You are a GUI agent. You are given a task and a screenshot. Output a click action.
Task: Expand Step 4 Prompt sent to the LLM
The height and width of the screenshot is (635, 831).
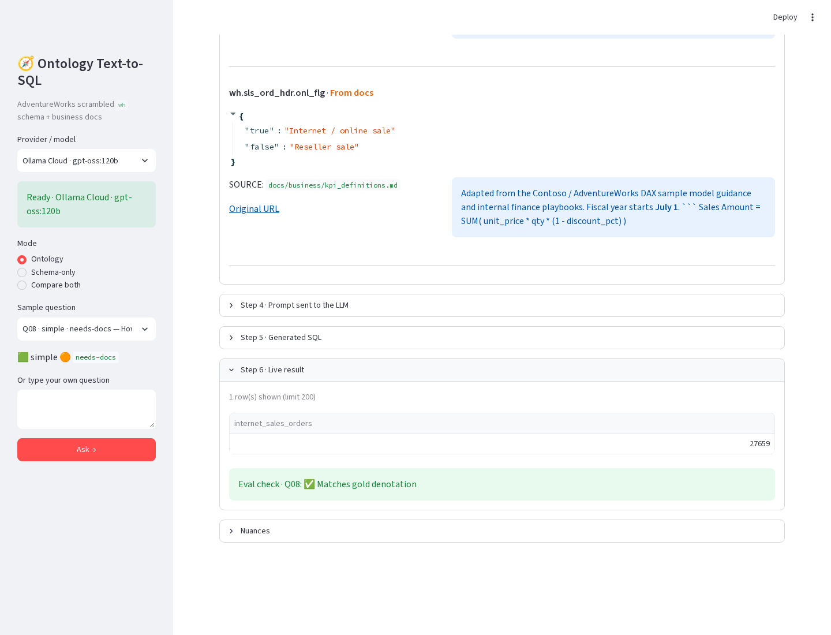(x=502, y=305)
